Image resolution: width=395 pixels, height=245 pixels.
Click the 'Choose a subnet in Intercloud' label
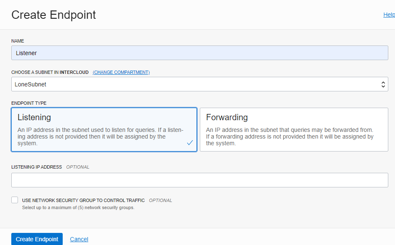[x=50, y=72]
